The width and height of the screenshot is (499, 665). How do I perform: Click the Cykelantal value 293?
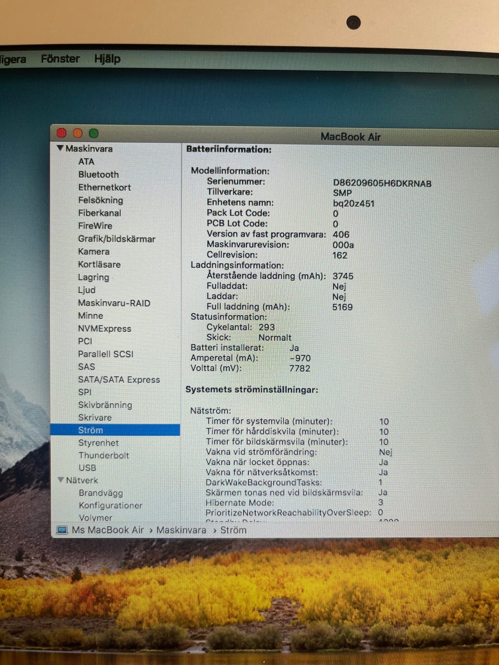coord(267,327)
